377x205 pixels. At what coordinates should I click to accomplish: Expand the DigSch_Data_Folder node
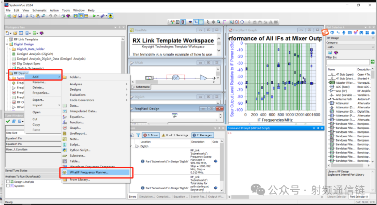click(x=10, y=49)
